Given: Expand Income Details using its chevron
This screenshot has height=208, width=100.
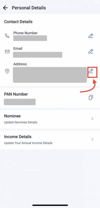Looking at the screenshot, I should (x=92, y=140).
